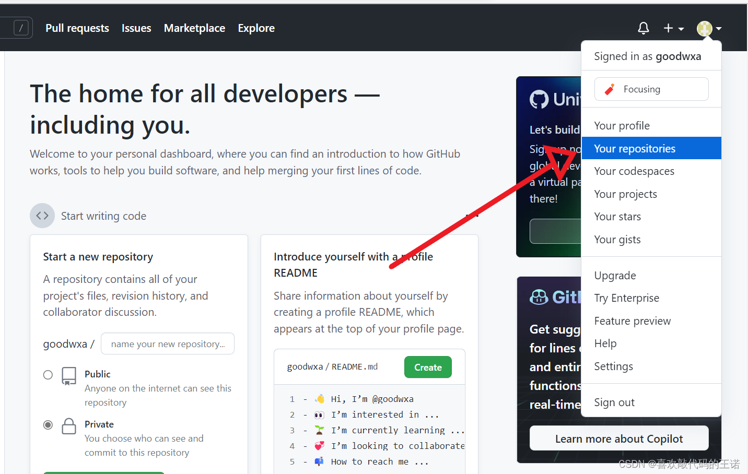Screen dimensions: 748x474
Task: Click the Focusing status button
Action: click(x=651, y=89)
